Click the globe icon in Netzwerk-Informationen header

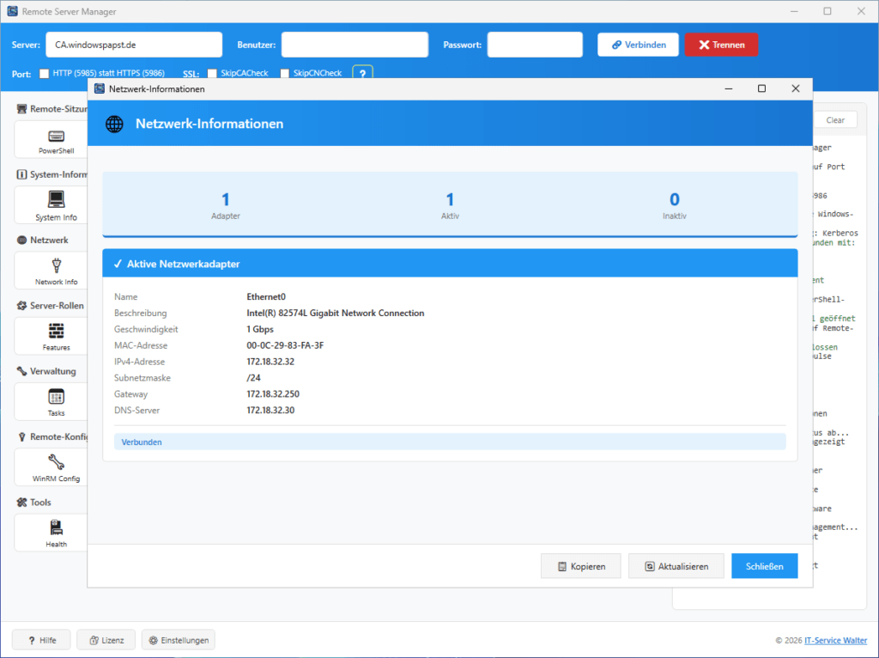pyautogui.click(x=114, y=124)
